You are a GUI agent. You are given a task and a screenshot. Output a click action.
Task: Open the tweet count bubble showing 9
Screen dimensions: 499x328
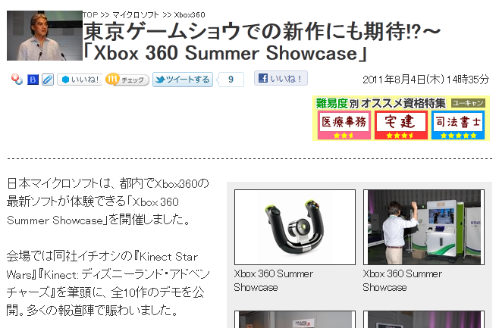pyautogui.click(x=231, y=80)
